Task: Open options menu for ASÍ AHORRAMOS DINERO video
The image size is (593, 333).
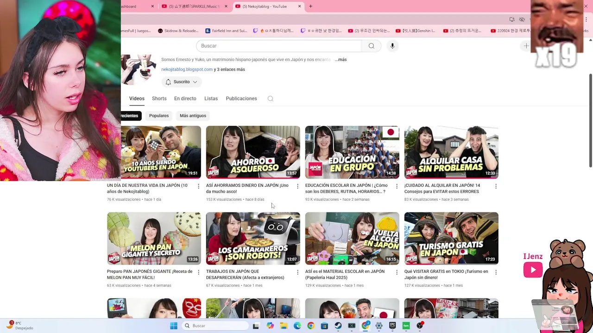Action: click(297, 186)
